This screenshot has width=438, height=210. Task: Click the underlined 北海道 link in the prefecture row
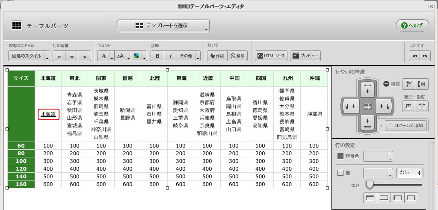point(48,114)
